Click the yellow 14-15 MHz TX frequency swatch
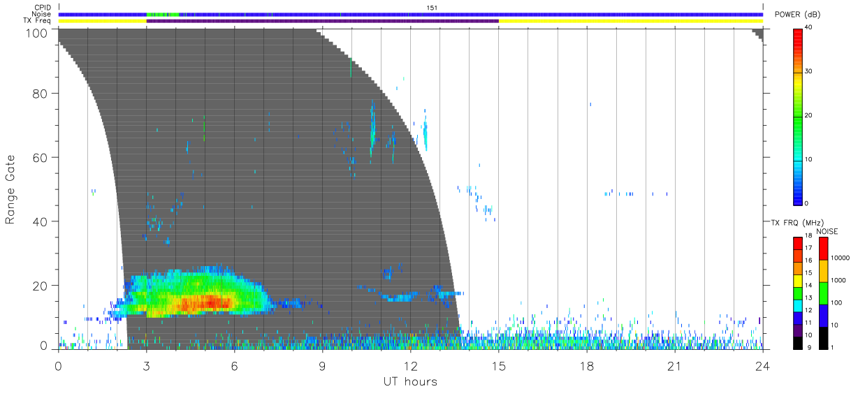Viewport: 858px width, 396px height. 797,281
